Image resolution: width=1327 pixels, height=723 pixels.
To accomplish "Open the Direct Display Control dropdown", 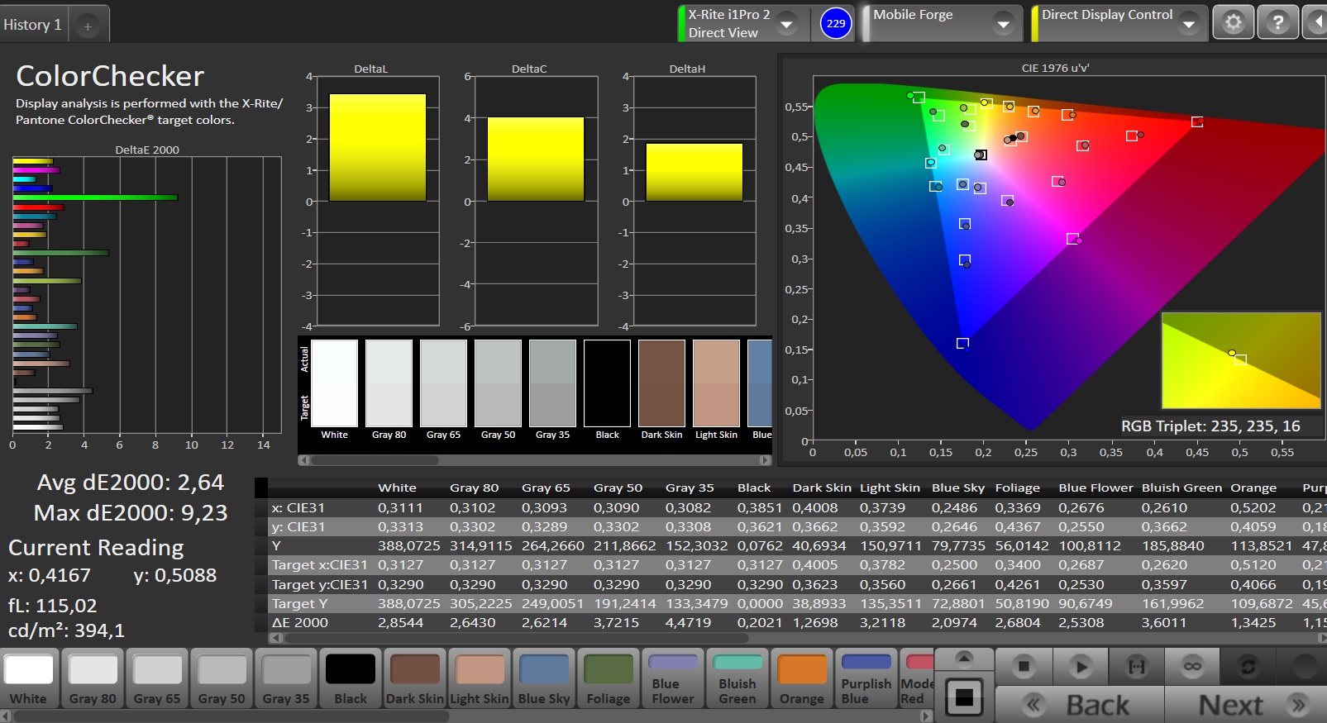I will (1188, 24).
